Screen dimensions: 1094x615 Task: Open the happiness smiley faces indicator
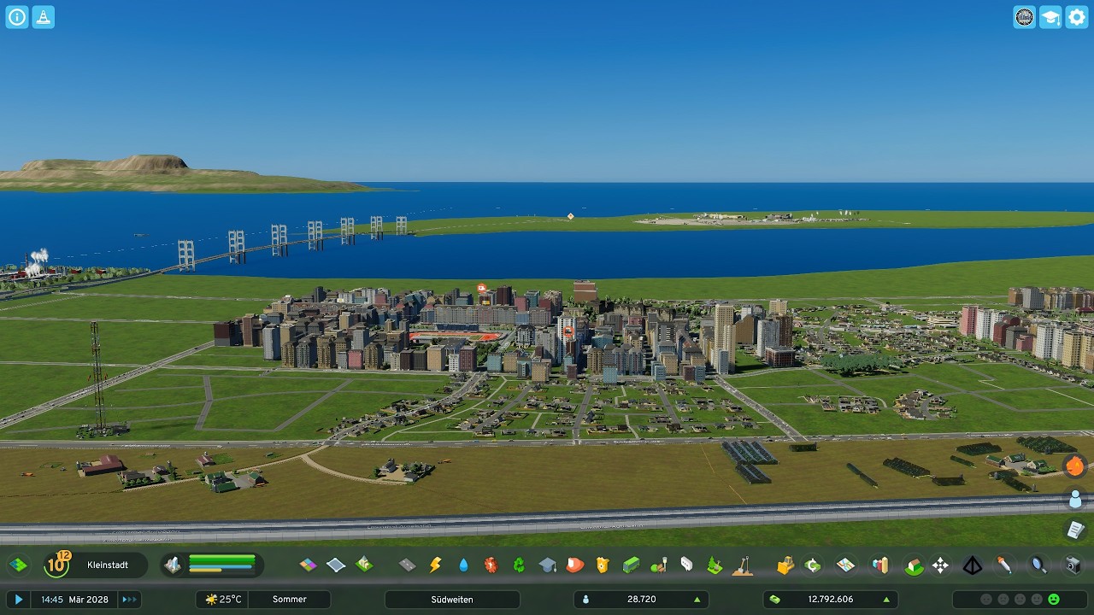coord(1020,600)
